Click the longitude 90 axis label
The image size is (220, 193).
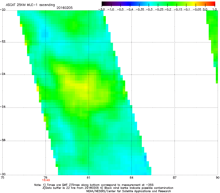(218, 178)
